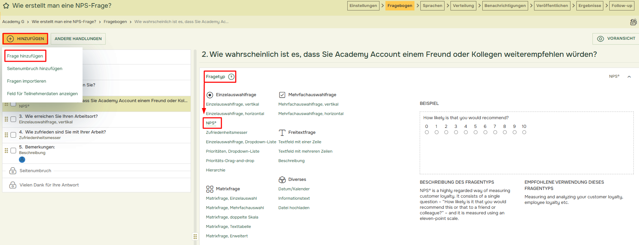Pick the Datei hochladen question type
The width and height of the screenshot is (639, 245).
click(x=293, y=208)
